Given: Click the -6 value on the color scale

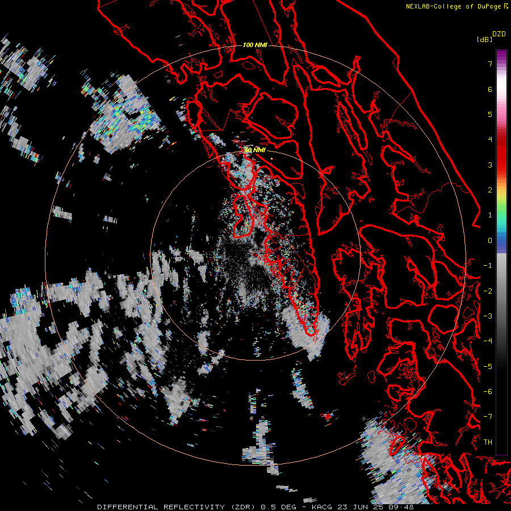Looking at the screenshot, I should [x=488, y=392].
